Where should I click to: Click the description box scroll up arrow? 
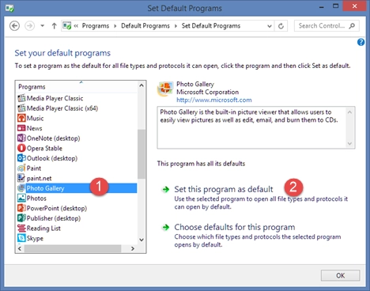(x=349, y=112)
